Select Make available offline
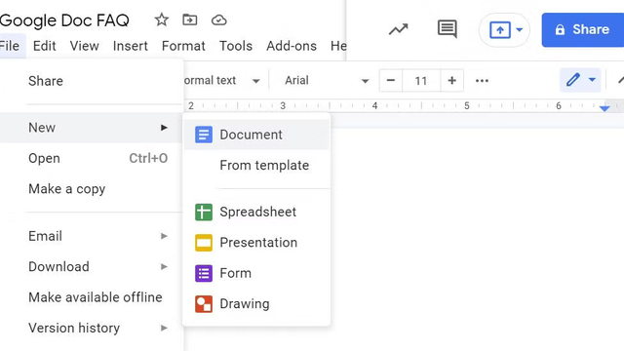The image size is (624, 351). click(92, 297)
